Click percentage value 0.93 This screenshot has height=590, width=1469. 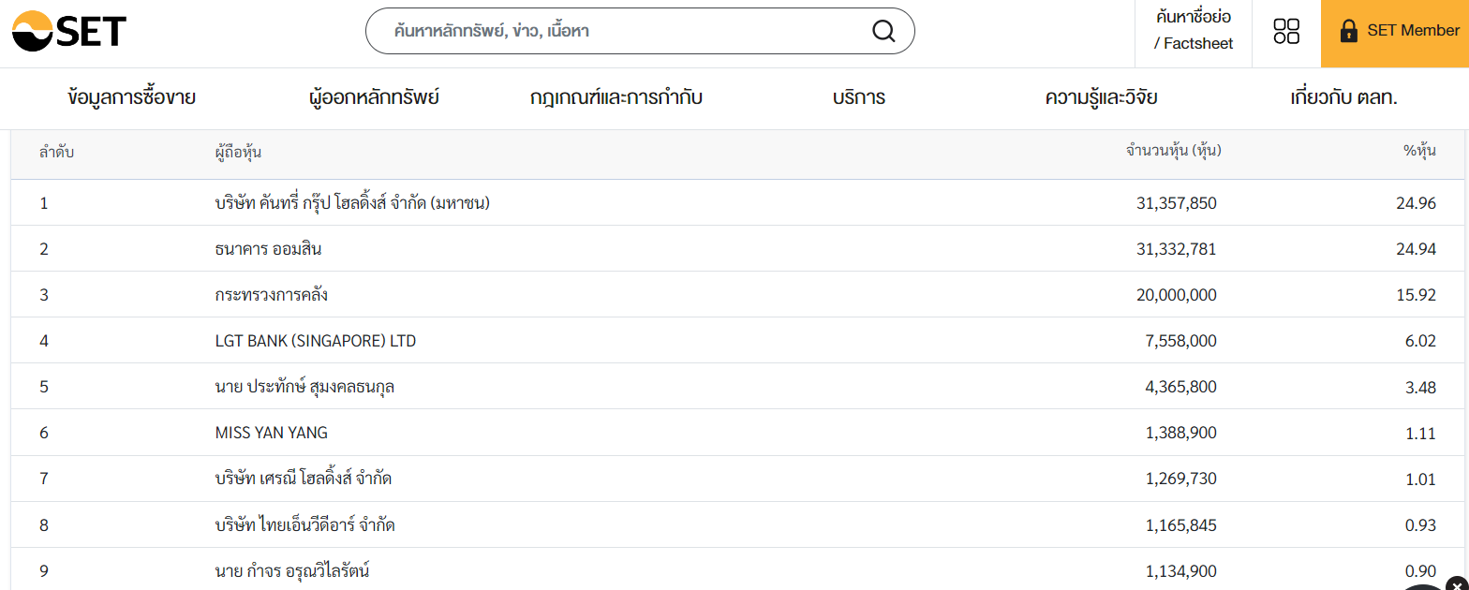[1420, 525]
